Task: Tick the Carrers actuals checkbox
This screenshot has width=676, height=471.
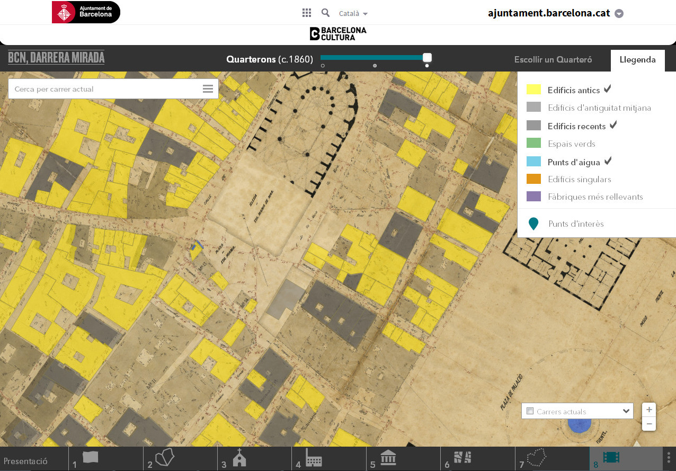Action: pos(530,411)
